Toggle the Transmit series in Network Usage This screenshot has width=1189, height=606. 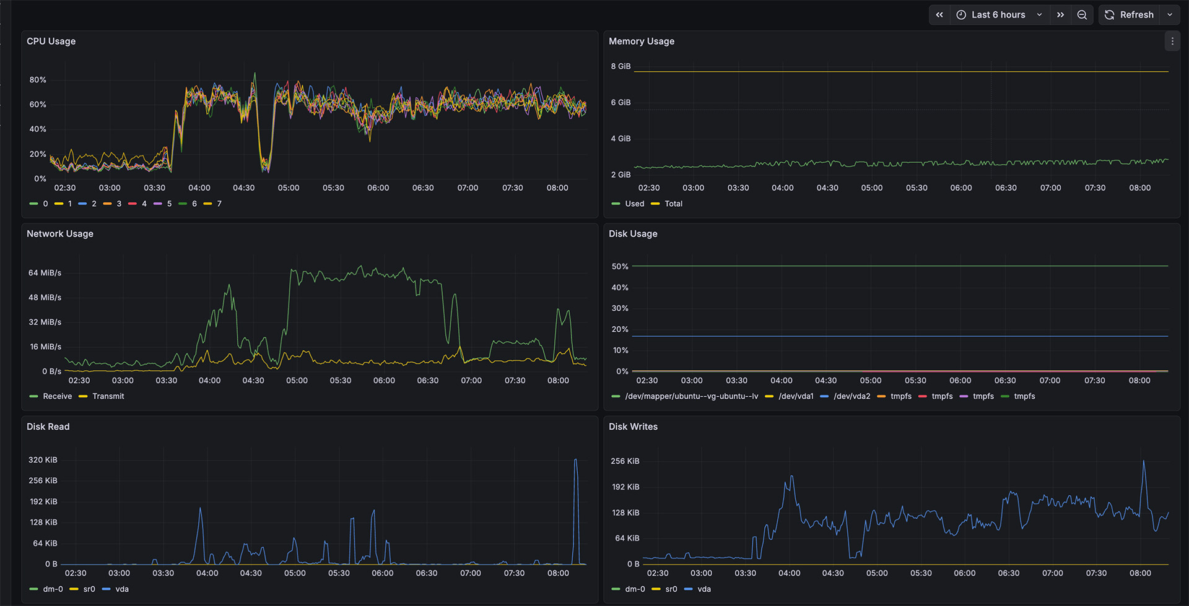coord(109,396)
